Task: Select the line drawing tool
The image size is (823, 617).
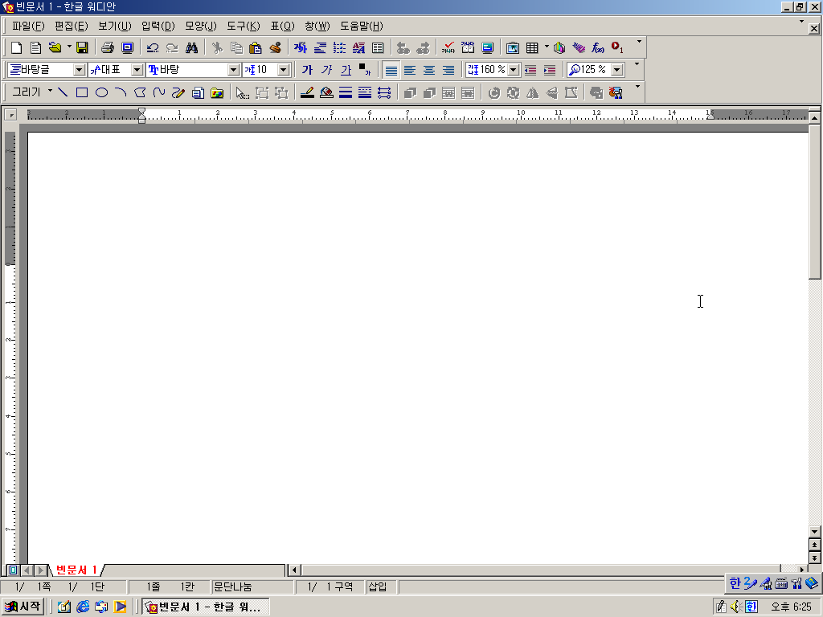Action: point(63,92)
